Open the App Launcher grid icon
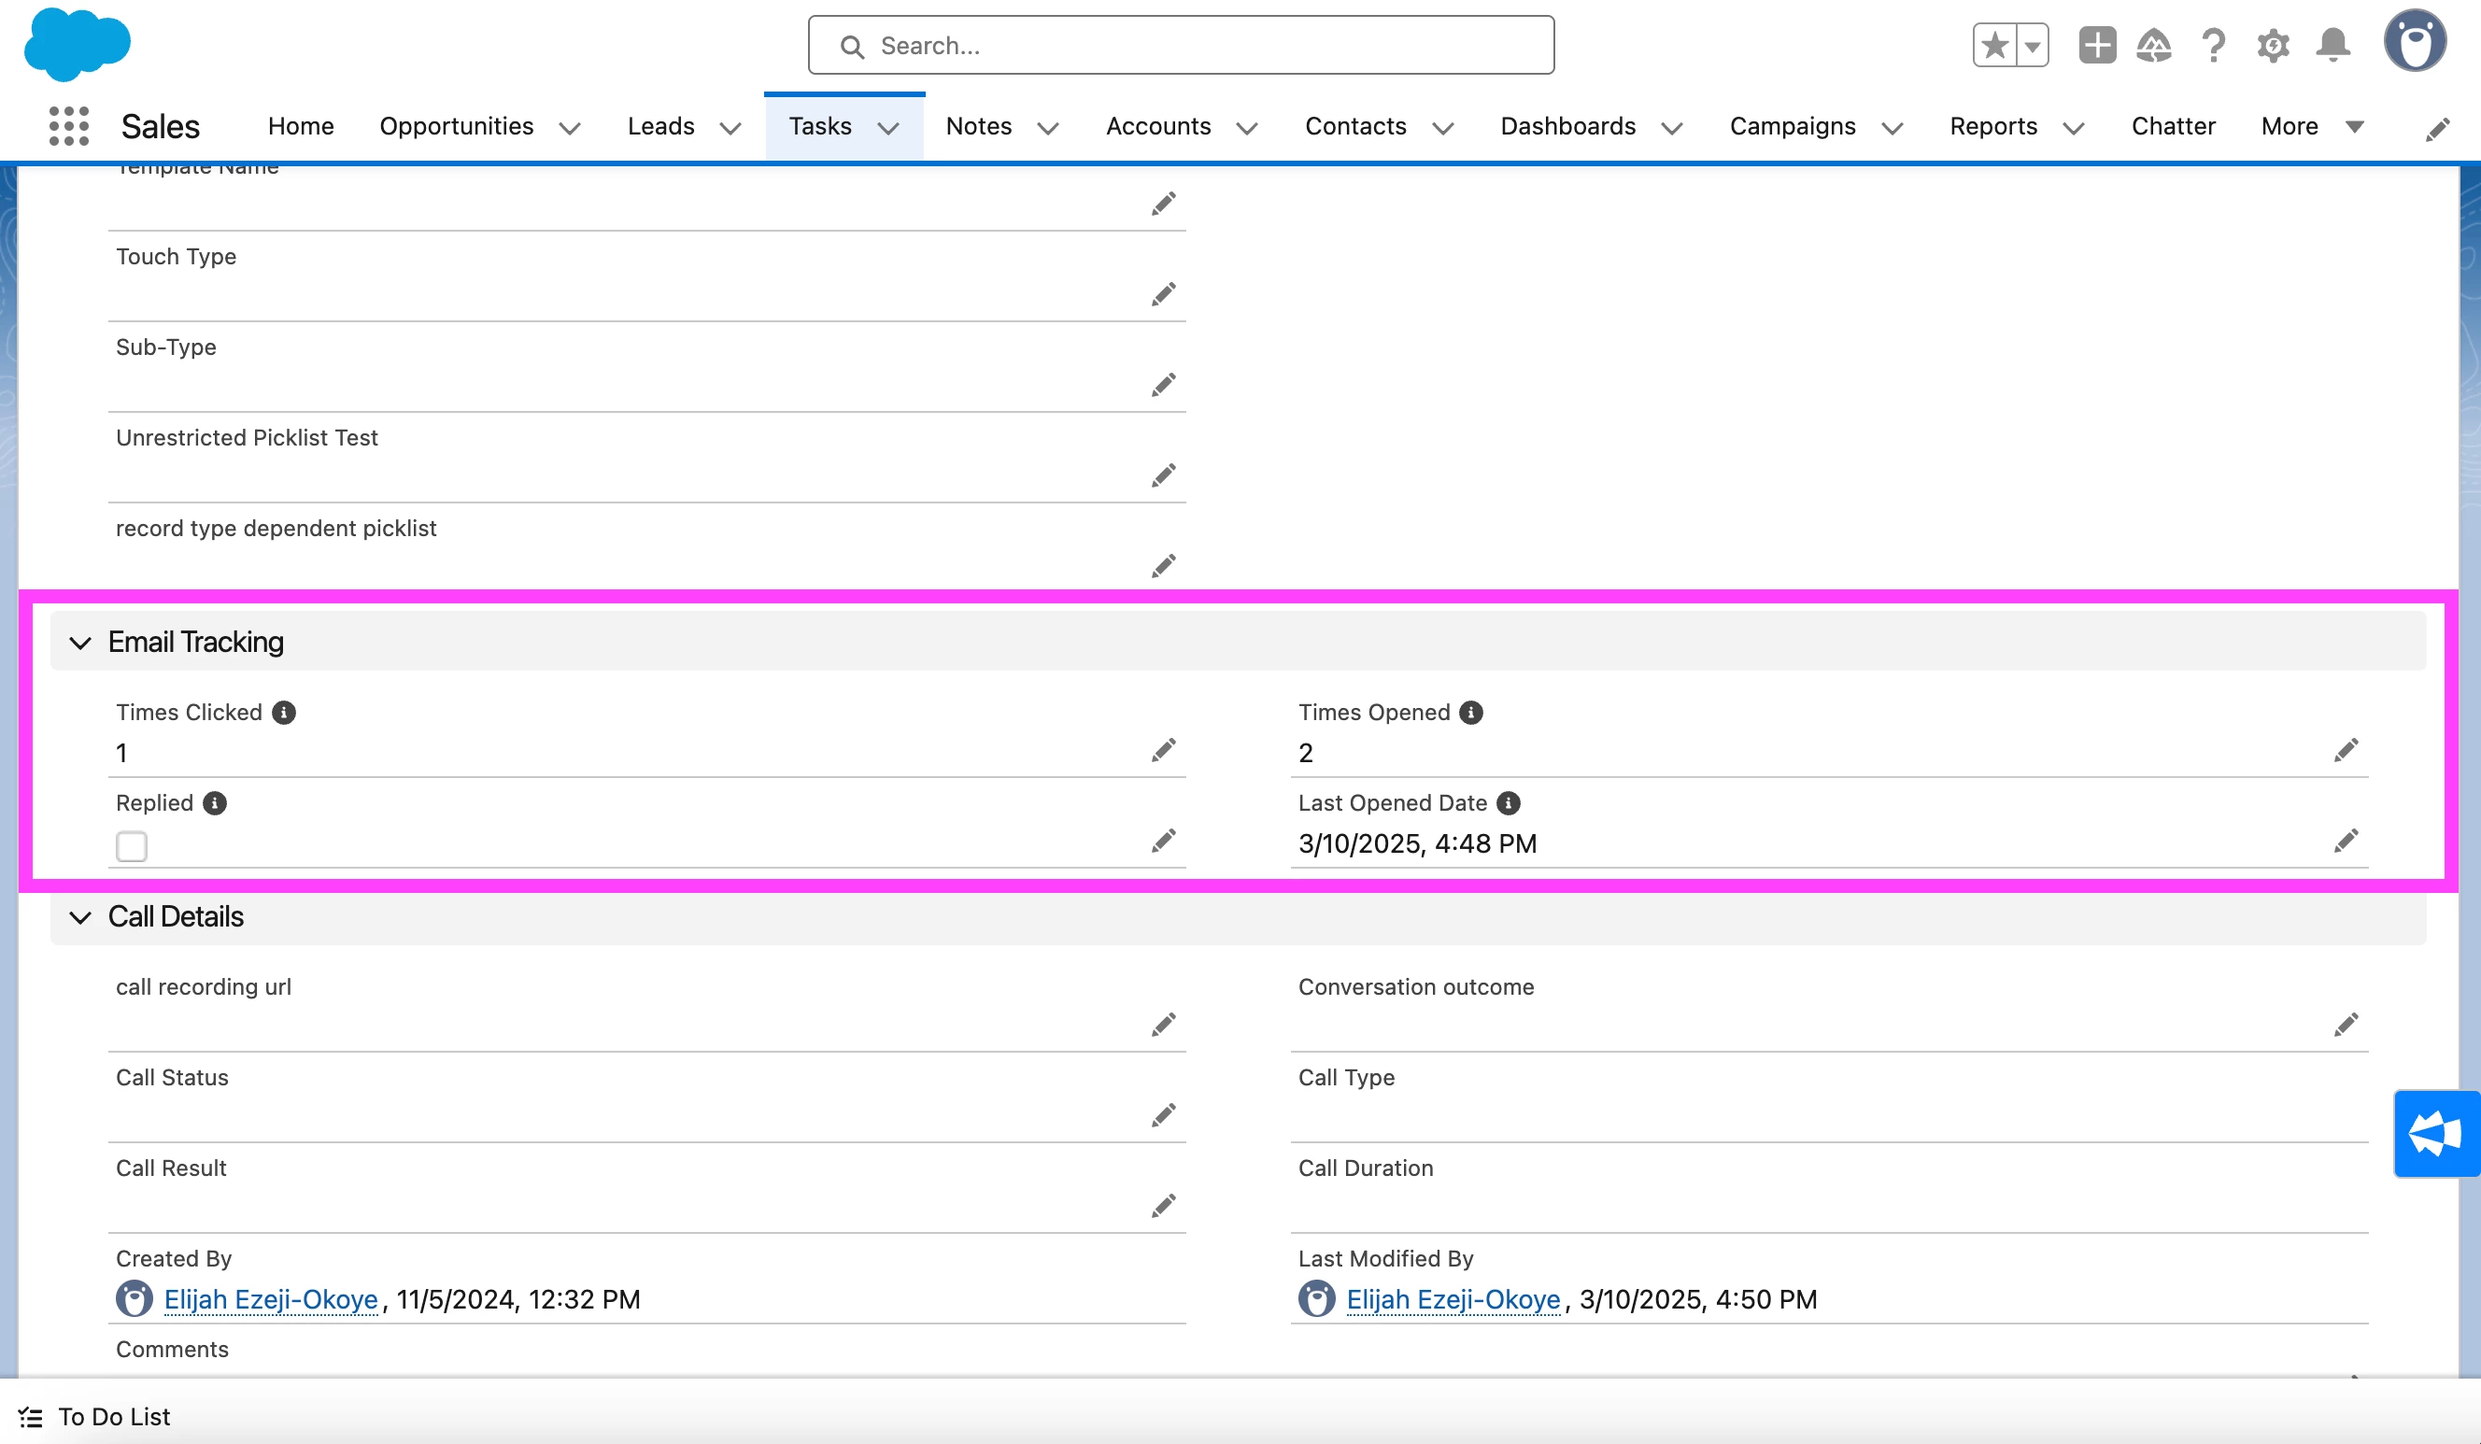The image size is (2481, 1444). pos(69,126)
